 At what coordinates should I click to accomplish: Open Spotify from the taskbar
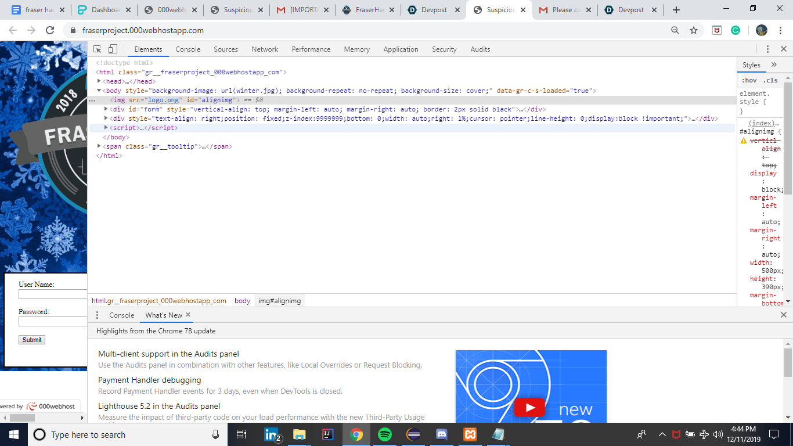(384, 434)
